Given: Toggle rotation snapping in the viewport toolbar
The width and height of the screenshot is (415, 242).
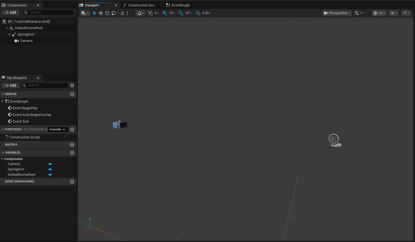Looking at the screenshot, I should point(180,13).
